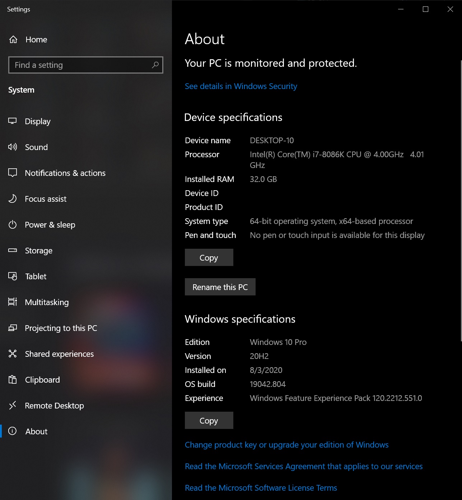This screenshot has width=462, height=500.
Task: Click the Home house icon
Action: click(13, 39)
